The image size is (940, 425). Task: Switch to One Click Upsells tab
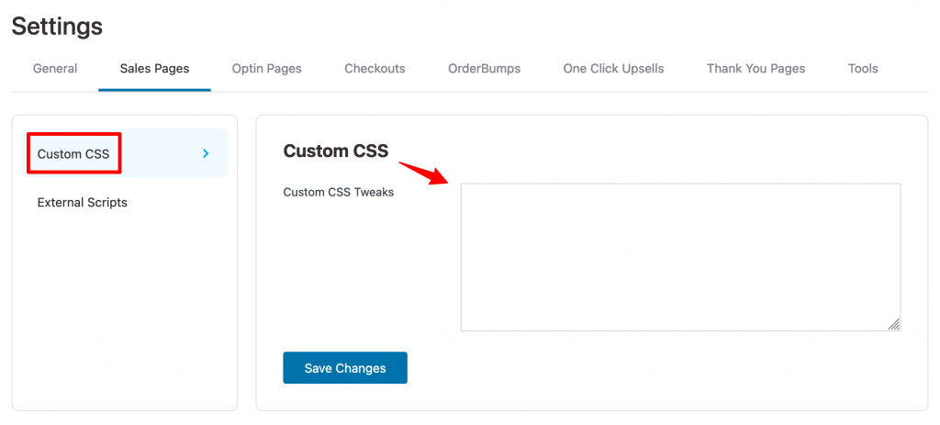[613, 68]
